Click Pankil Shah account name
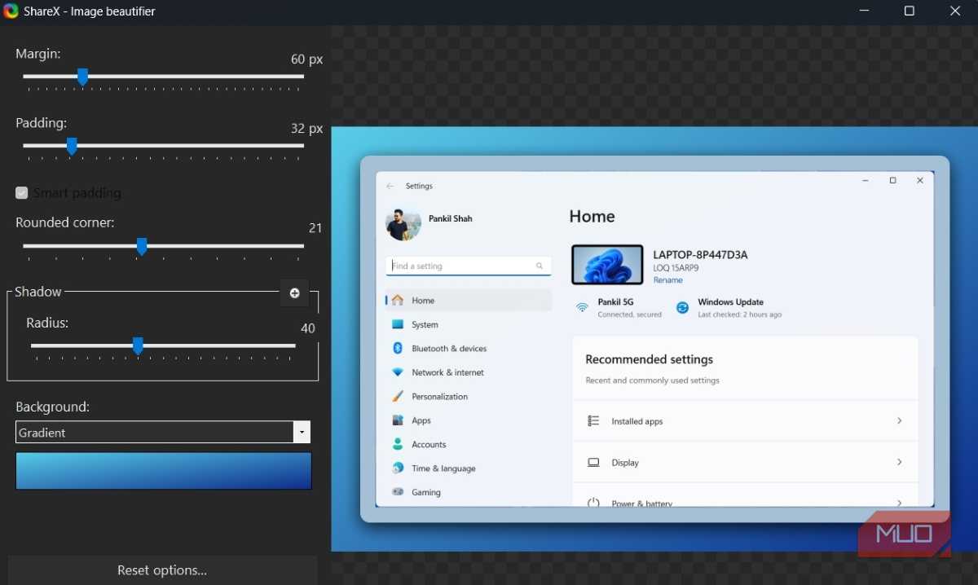Screen dimensions: 978x585 coord(451,218)
